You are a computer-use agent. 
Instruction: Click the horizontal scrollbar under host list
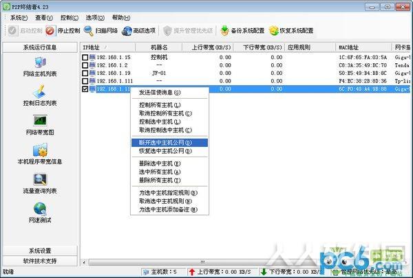pos(203,262)
